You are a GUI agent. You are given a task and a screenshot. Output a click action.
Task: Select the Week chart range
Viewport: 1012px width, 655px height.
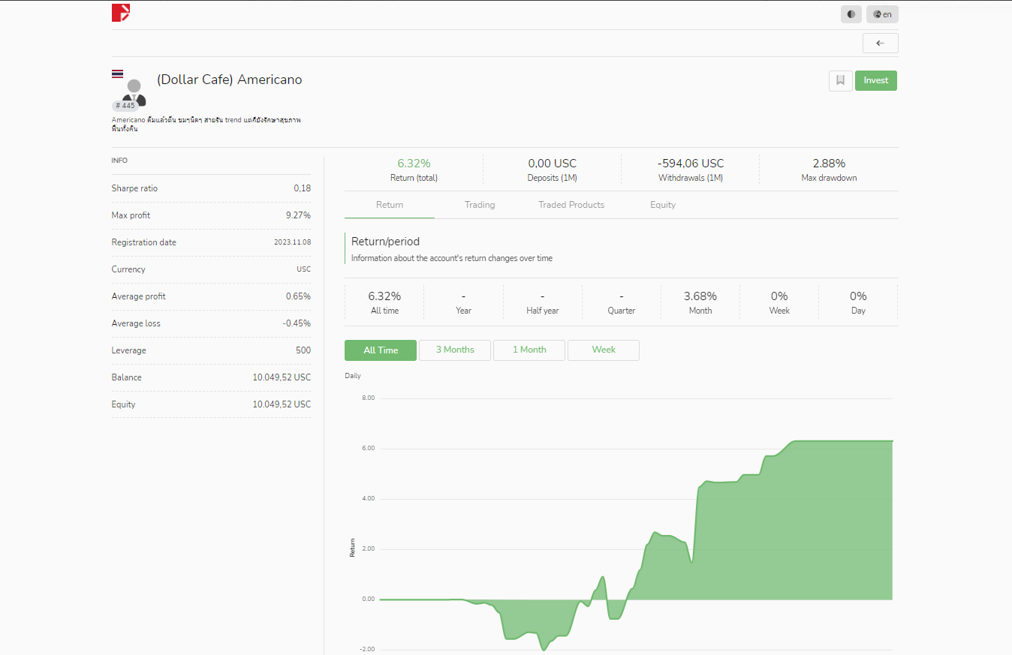coord(604,350)
